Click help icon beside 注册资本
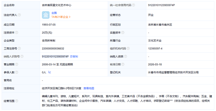 (x=16, y=32)
